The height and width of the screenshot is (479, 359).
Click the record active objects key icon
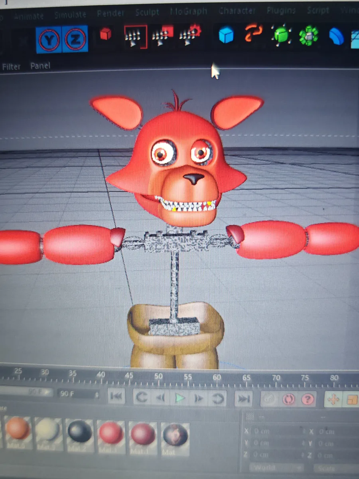pos(270,398)
